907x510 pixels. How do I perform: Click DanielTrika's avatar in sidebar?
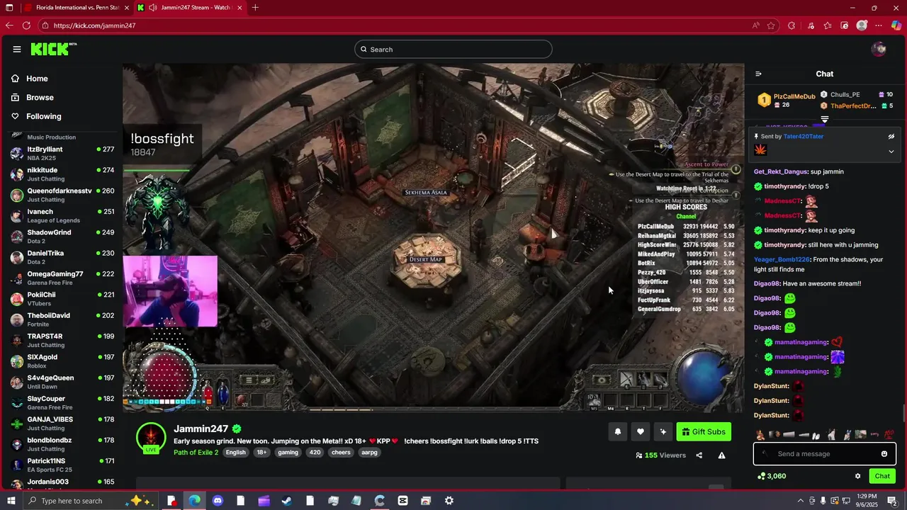[17, 257]
